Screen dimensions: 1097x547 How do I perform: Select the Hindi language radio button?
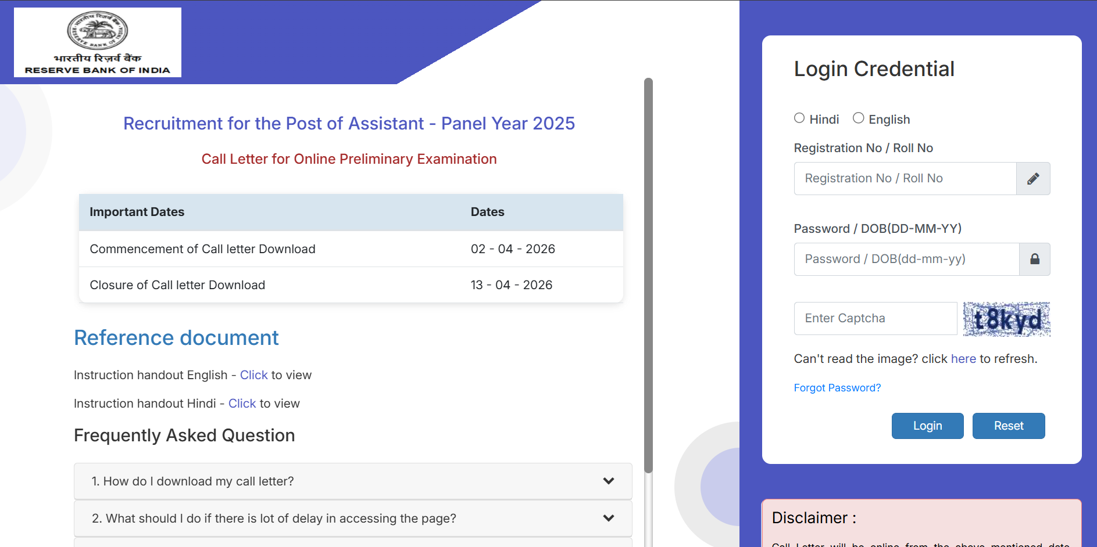[799, 118]
